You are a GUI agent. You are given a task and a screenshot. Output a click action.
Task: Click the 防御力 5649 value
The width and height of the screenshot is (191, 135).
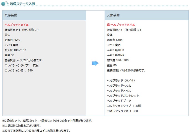[x=12, y=40]
